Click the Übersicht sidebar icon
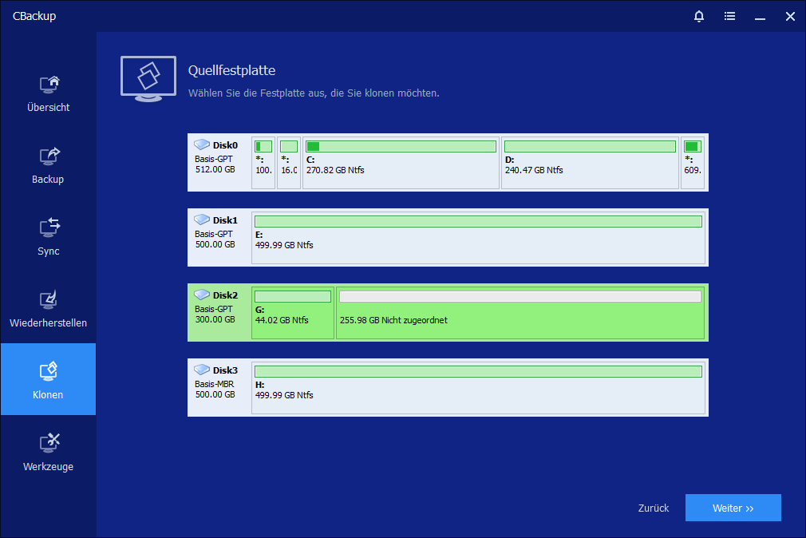This screenshot has width=806, height=538. (x=49, y=84)
